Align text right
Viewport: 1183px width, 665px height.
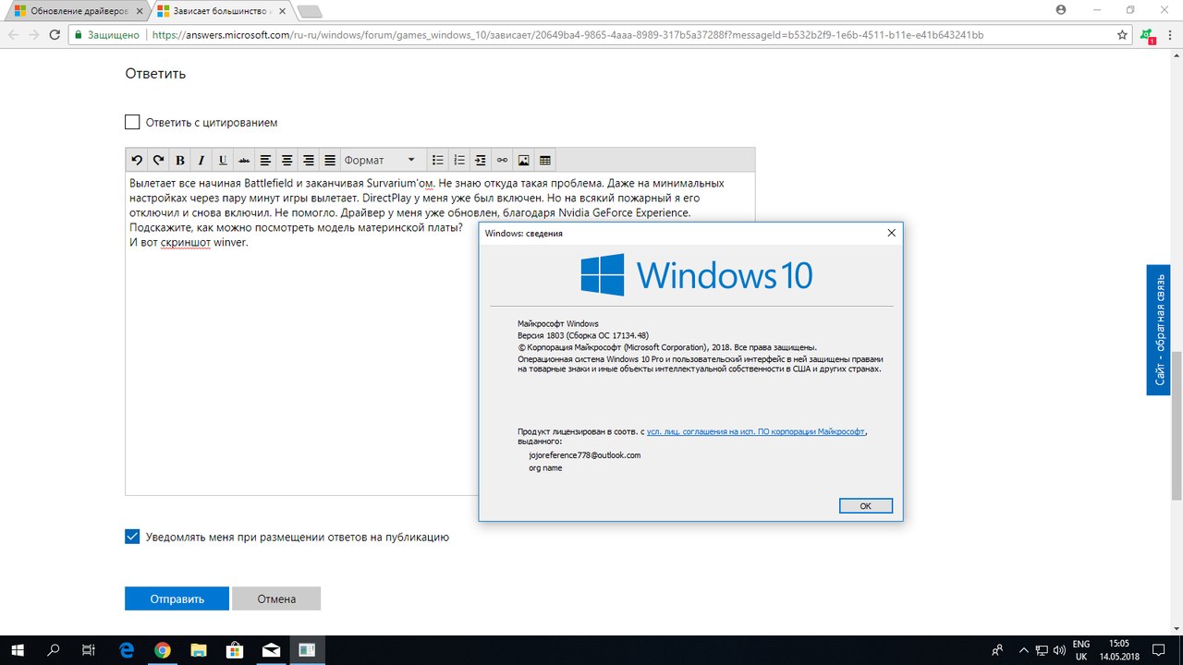pos(309,160)
